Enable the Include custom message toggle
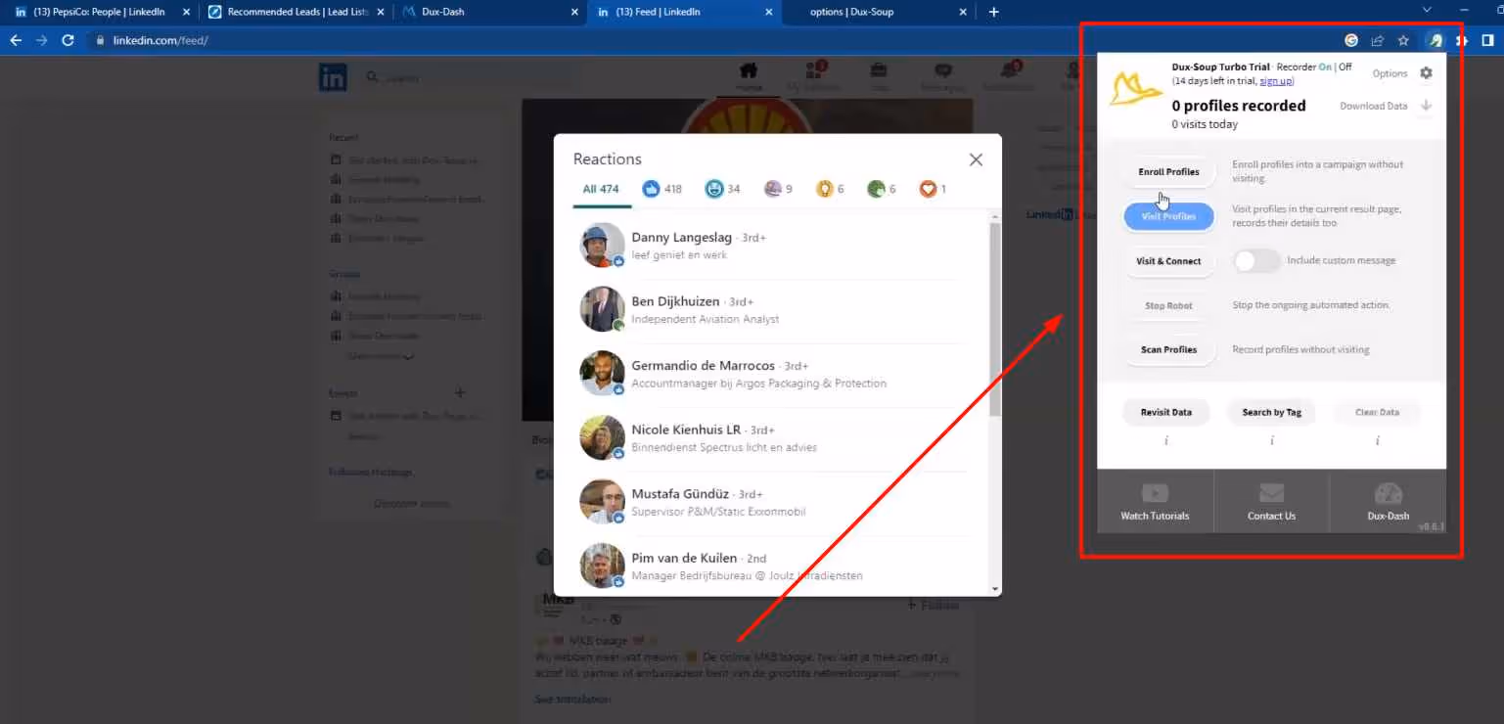Viewport: 1504px width, 724px height. tap(1255, 260)
